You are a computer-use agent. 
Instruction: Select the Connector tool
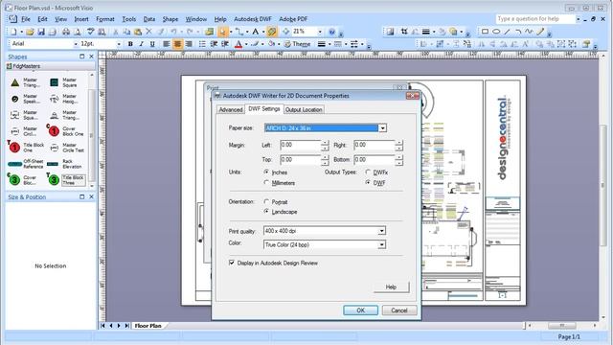[239, 32]
